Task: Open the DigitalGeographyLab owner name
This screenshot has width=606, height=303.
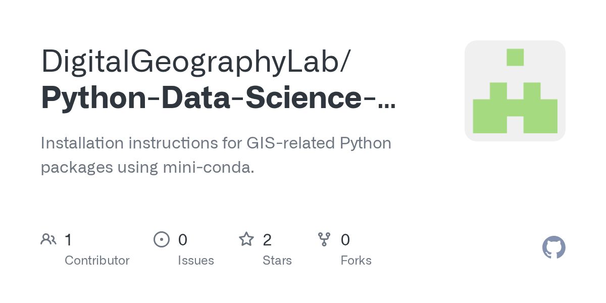Action: 193,62
